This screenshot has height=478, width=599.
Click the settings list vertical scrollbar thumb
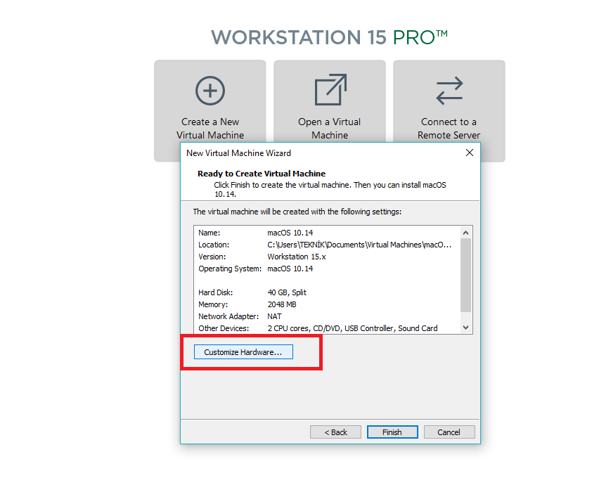[465, 274]
